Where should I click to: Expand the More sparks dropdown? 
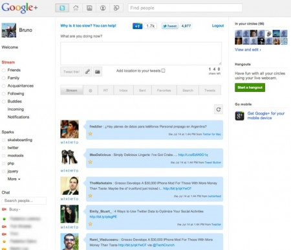pyautogui.click(x=14, y=179)
